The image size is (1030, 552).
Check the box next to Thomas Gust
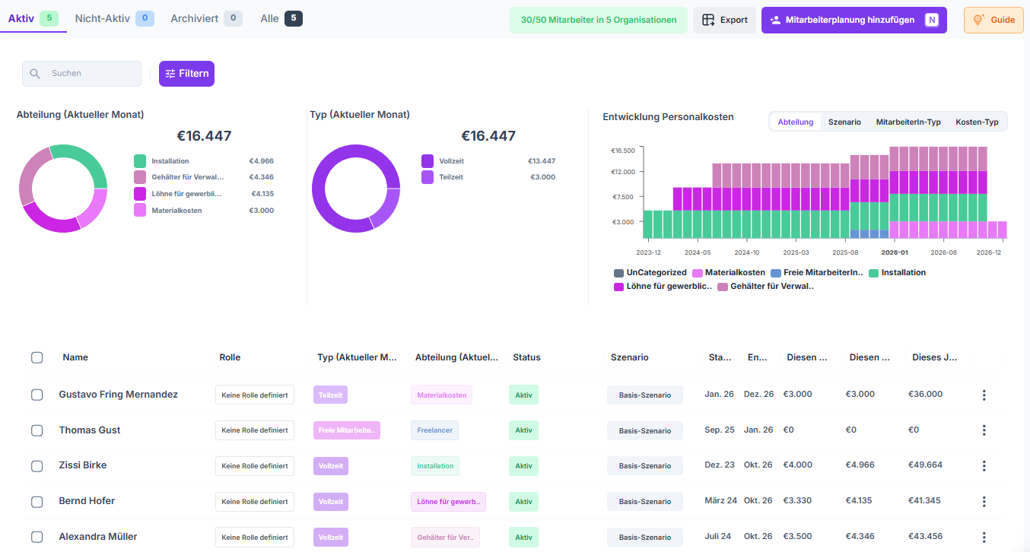pyautogui.click(x=37, y=430)
